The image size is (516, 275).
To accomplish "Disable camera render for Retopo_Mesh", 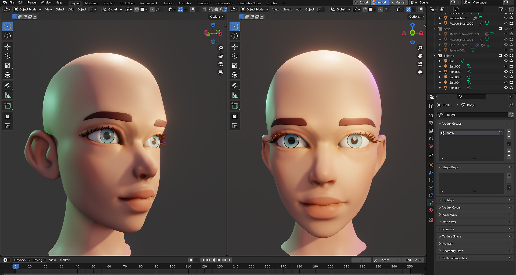I will [x=511, y=18].
